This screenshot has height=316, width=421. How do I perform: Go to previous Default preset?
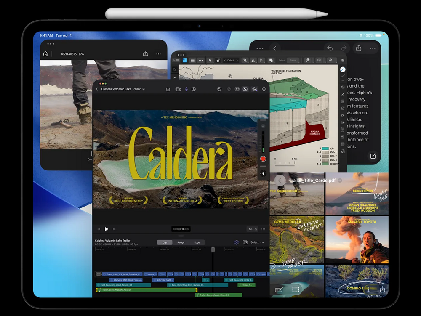(225, 60)
